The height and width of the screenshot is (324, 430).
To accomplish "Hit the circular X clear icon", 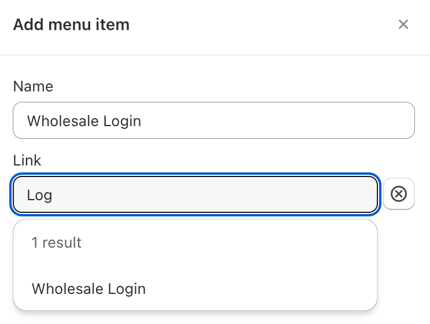I will pyautogui.click(x=399, y=194).
